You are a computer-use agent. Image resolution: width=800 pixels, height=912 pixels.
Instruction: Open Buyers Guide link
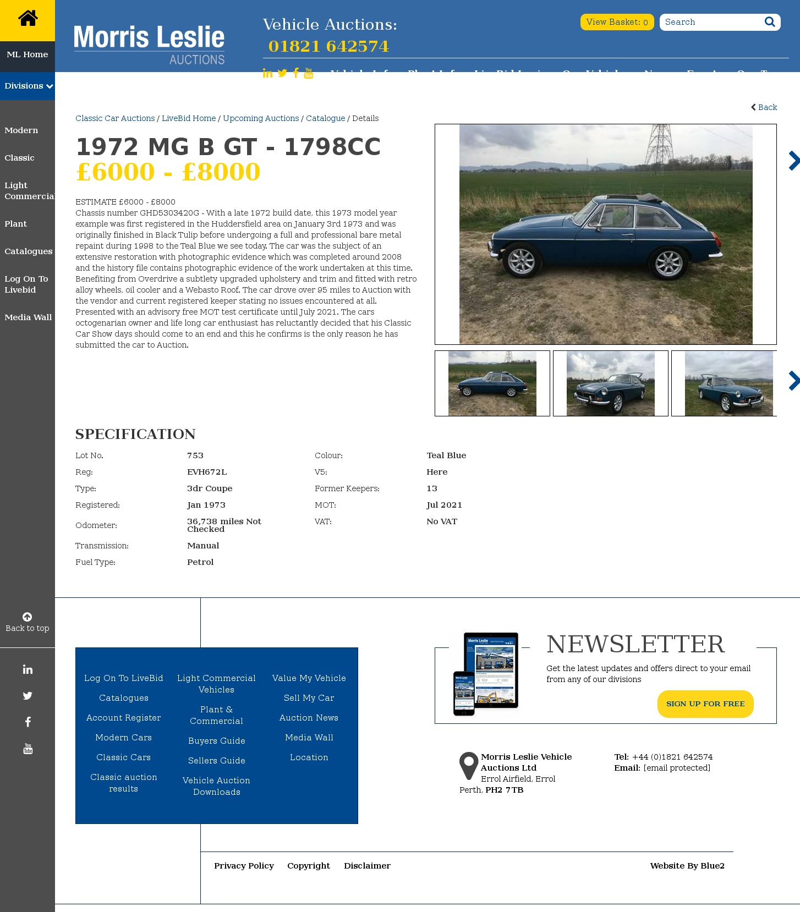[x=217, y=741]
